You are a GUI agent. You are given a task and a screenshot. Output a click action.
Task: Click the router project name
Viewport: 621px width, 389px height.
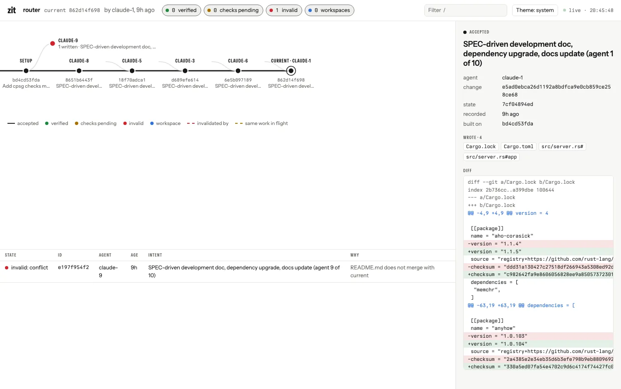click(31, 10)
